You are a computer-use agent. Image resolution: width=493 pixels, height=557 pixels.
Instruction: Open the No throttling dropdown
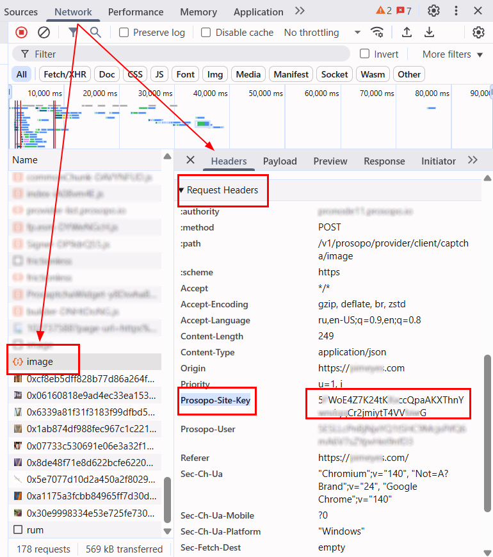(322, 33)
